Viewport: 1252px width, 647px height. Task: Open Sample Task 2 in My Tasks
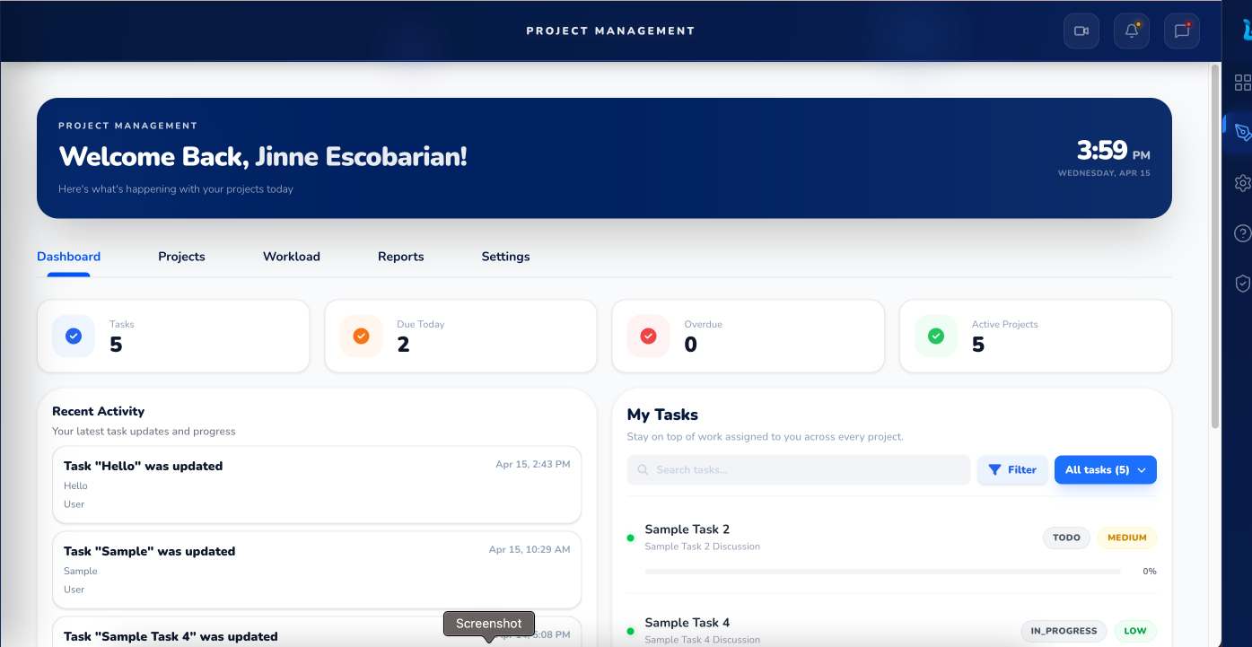(687, 529)
